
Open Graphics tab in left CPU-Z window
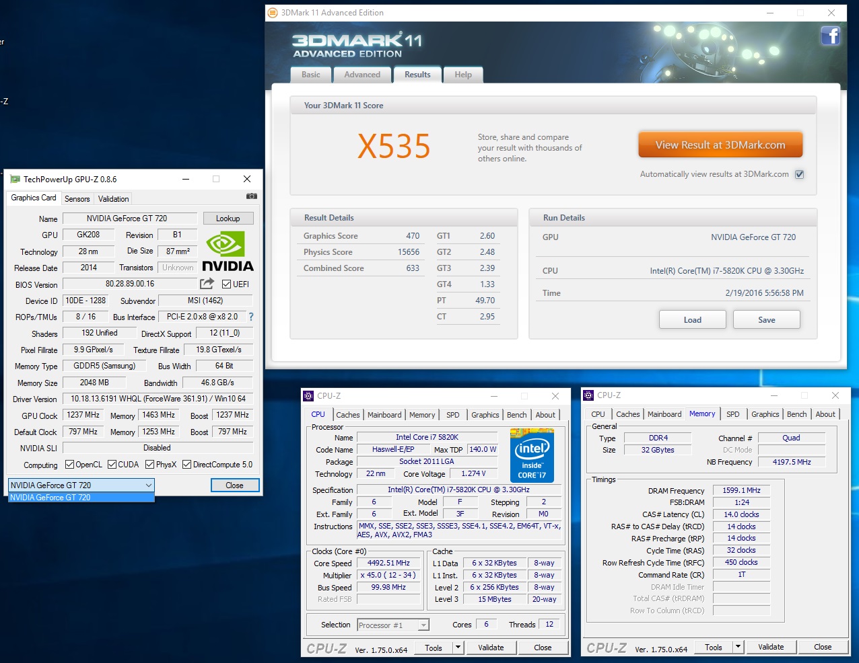(485, 415)
